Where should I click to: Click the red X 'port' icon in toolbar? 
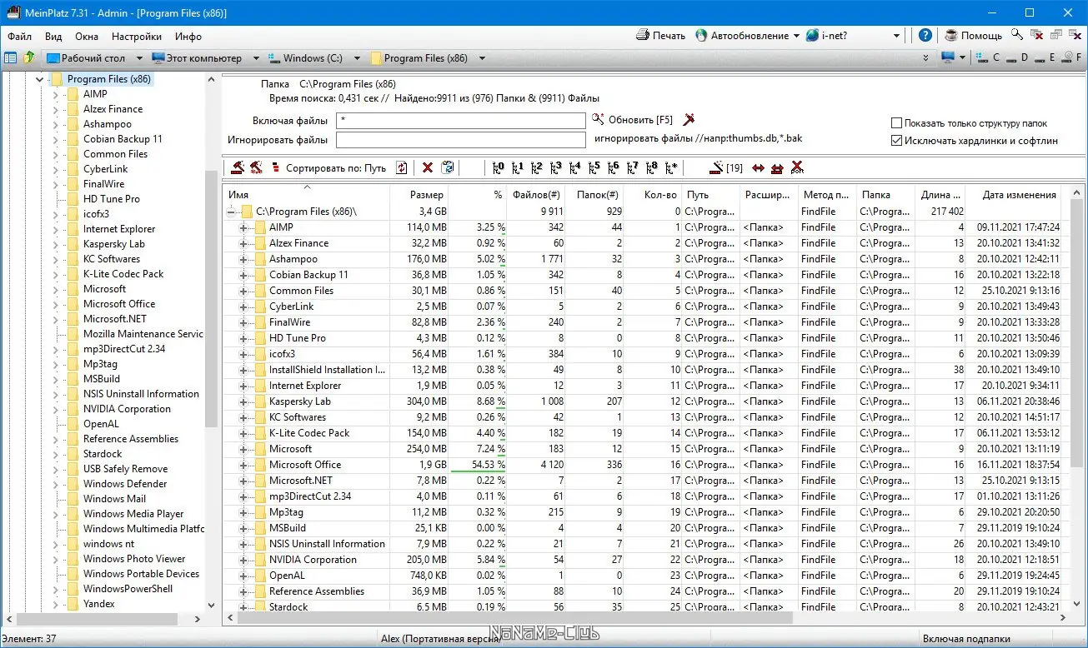[796, 167]
